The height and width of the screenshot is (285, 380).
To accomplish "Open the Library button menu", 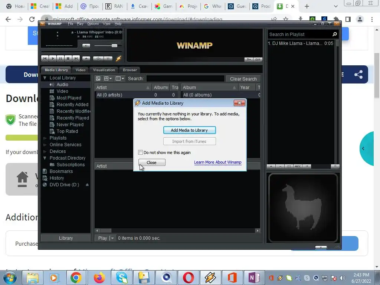I will 66,238.
